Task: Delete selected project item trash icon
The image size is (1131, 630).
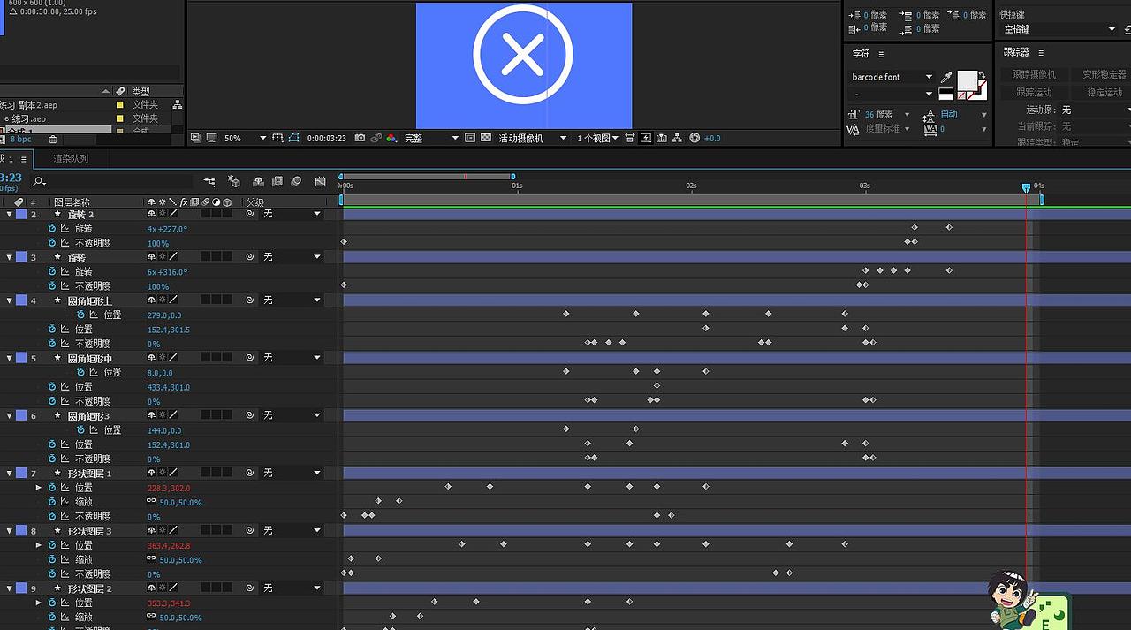Action: tap(53, 140)
